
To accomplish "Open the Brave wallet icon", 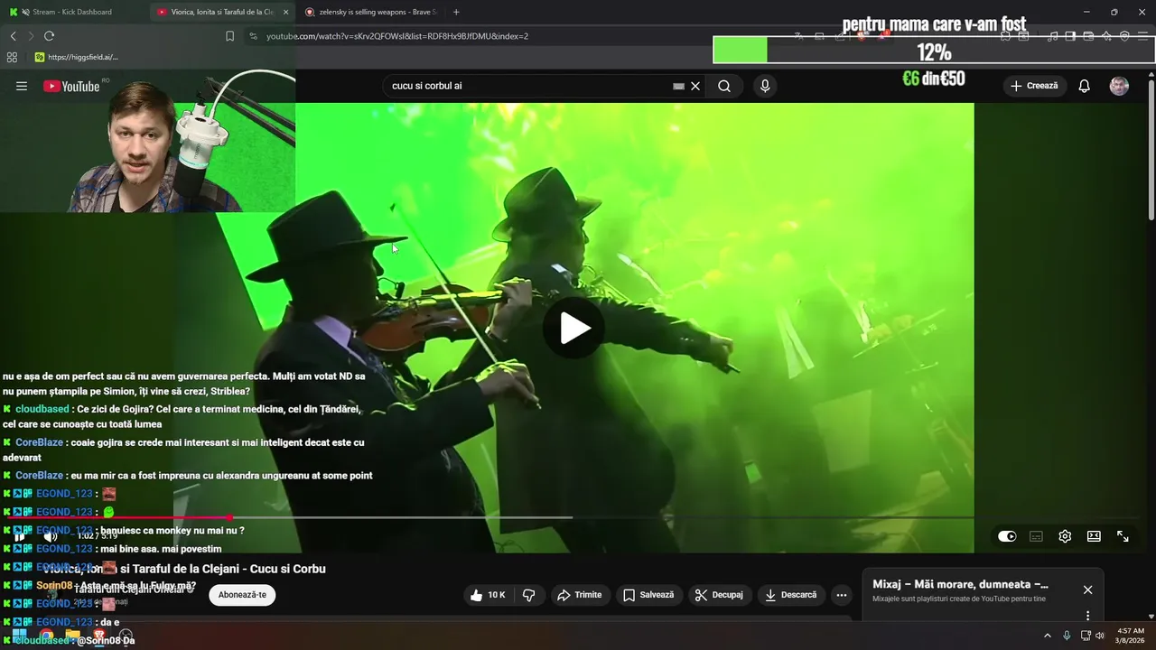I will tap(1088, 36).
